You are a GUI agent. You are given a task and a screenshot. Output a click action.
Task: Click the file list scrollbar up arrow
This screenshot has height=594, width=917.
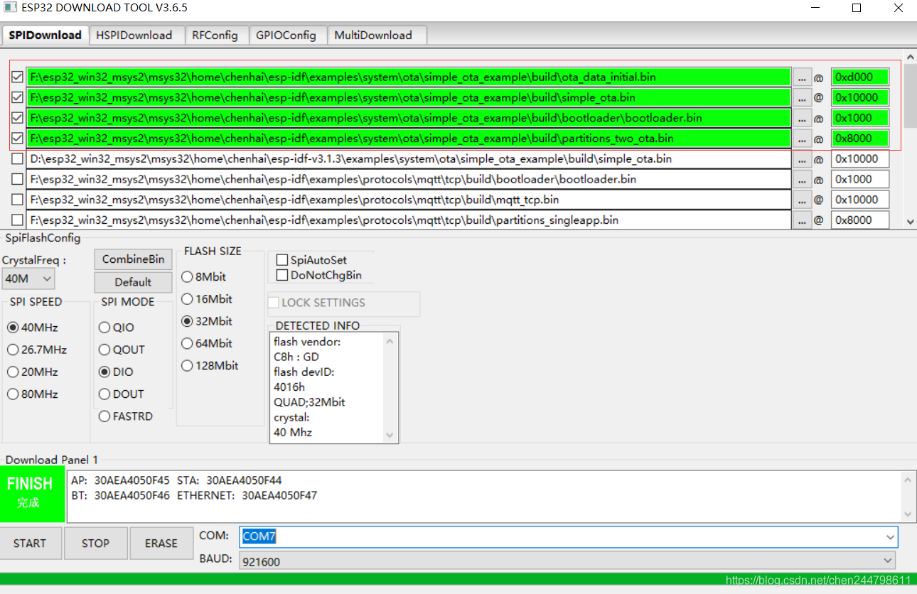[x=911, y=56]
